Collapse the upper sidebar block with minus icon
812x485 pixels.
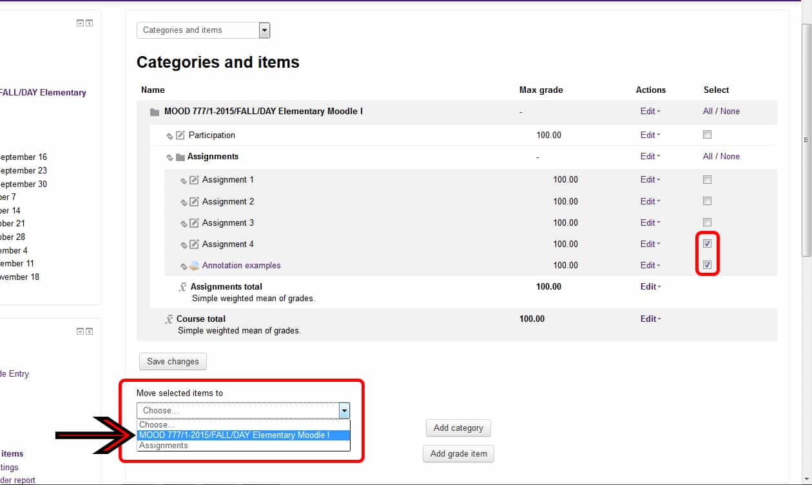point(80,23)
